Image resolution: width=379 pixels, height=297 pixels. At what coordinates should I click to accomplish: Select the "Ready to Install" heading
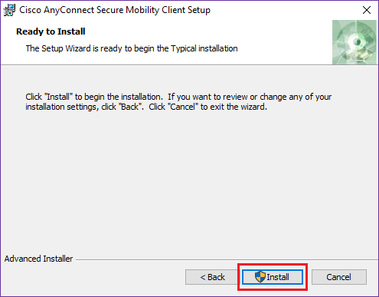pos(51,31)
